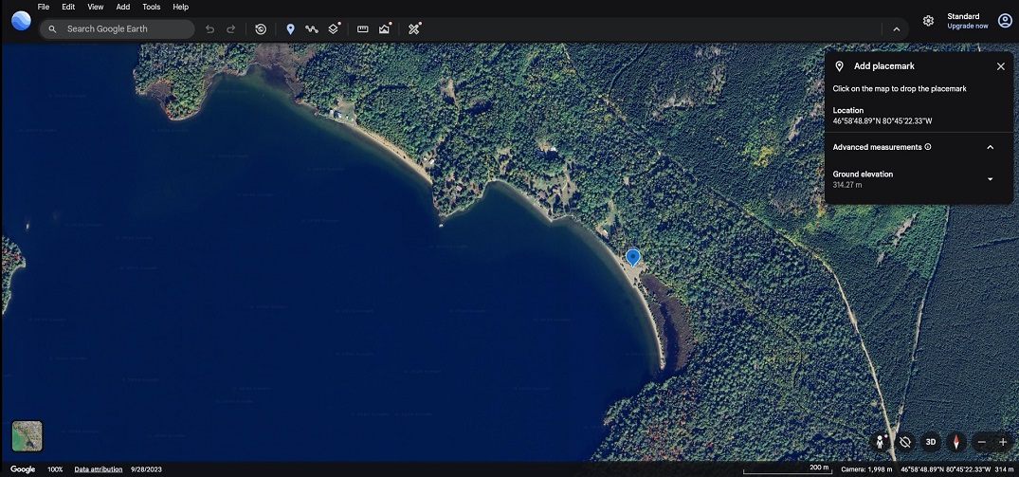Select the Draw path or polygon tool
This screenshot has height=477, width=1019.
pos(311,29)
